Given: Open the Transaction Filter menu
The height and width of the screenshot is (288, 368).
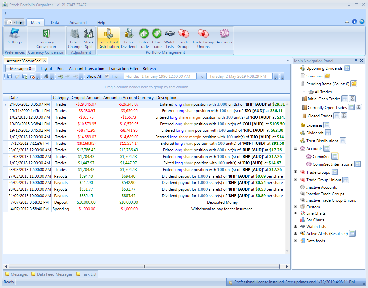Looking at the screenshot, I should [123, 68].
